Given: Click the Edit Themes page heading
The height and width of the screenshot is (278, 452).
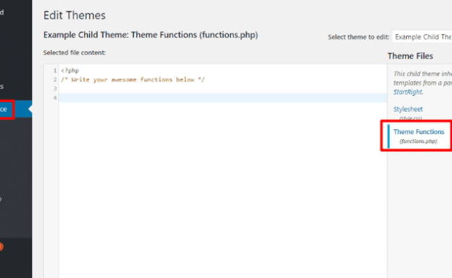Looking at the screenshot, I should tap(74, 15).
